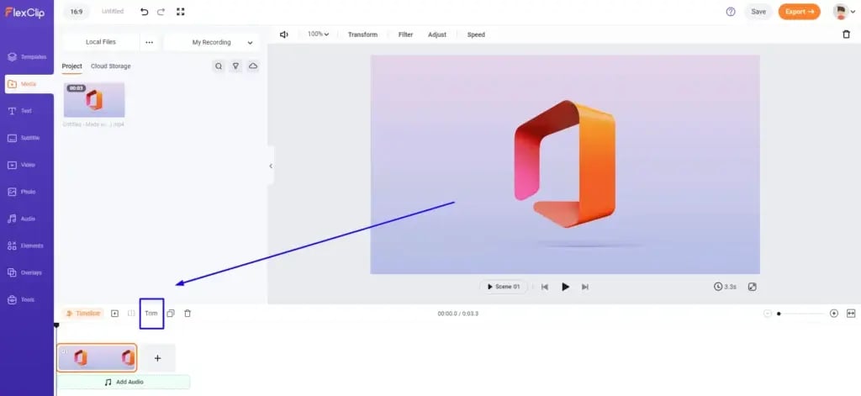The width and height of the screenshot is (861, 396).
Task: Collapse the media panel side handle
Action: (x=271, y=166)
